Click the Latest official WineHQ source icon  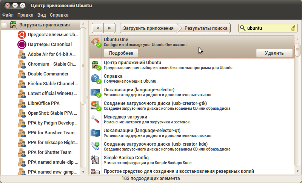tap(22, 94)
